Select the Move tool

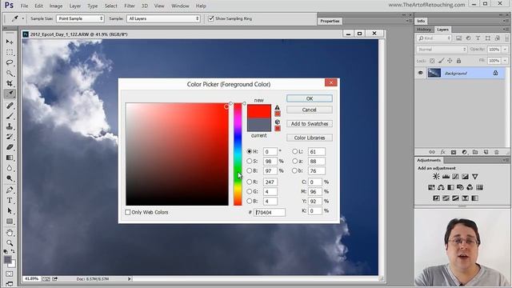tap(10, 42)
